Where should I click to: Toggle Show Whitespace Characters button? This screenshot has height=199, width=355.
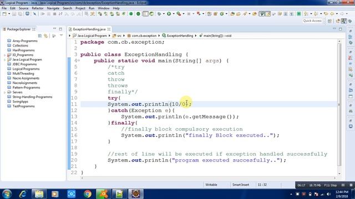coord(291,14)
